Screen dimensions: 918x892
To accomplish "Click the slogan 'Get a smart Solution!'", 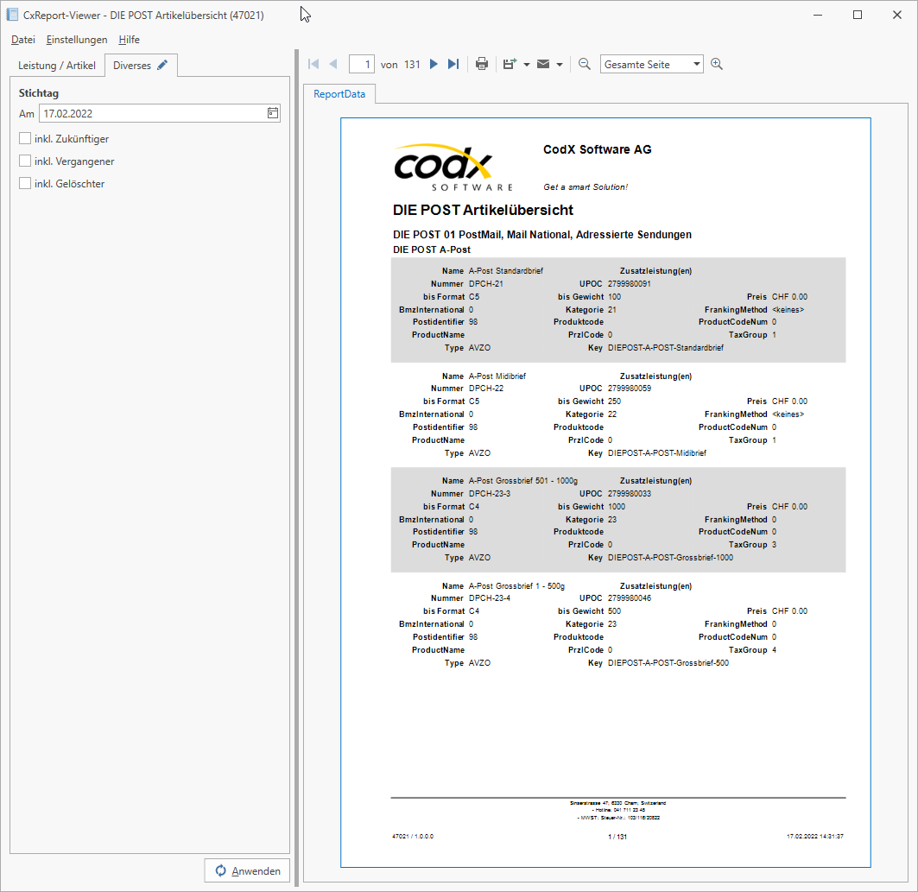I will 586,187.
